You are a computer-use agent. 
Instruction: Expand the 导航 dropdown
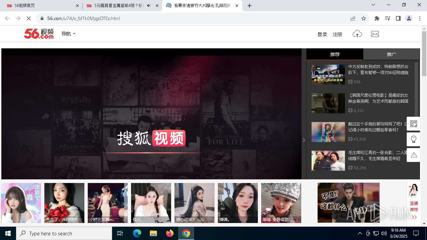[68, 34]
